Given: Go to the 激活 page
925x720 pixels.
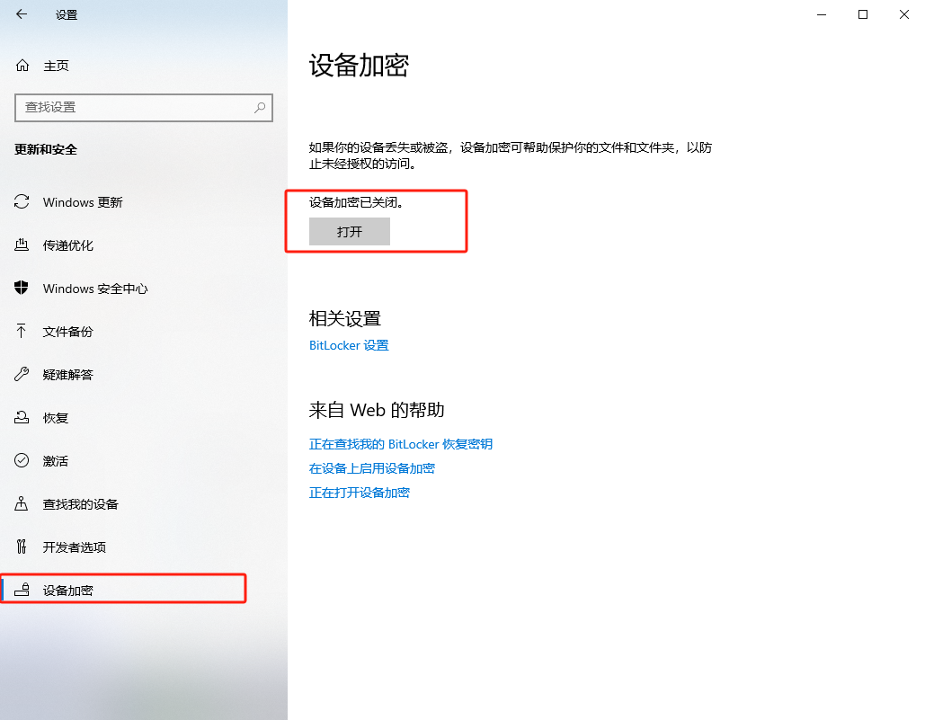Looking at the screenshot, I should click(x=56, y=461).
